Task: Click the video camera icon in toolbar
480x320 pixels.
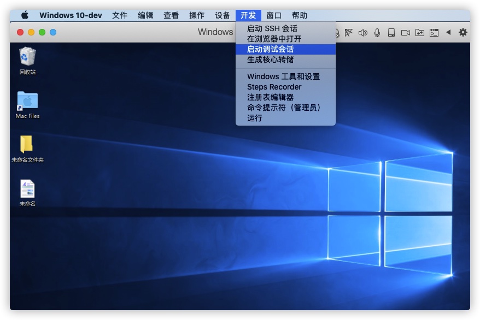Action: click(x=405, y=32)
